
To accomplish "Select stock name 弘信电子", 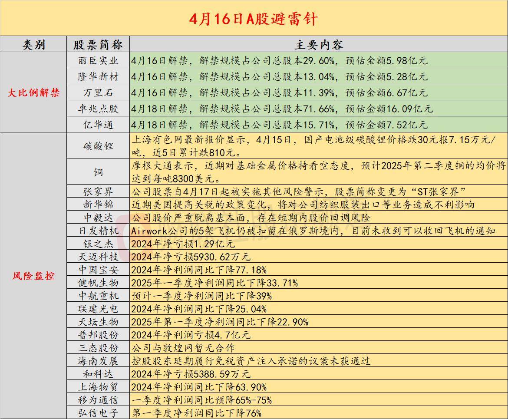I will pos(98,413).
